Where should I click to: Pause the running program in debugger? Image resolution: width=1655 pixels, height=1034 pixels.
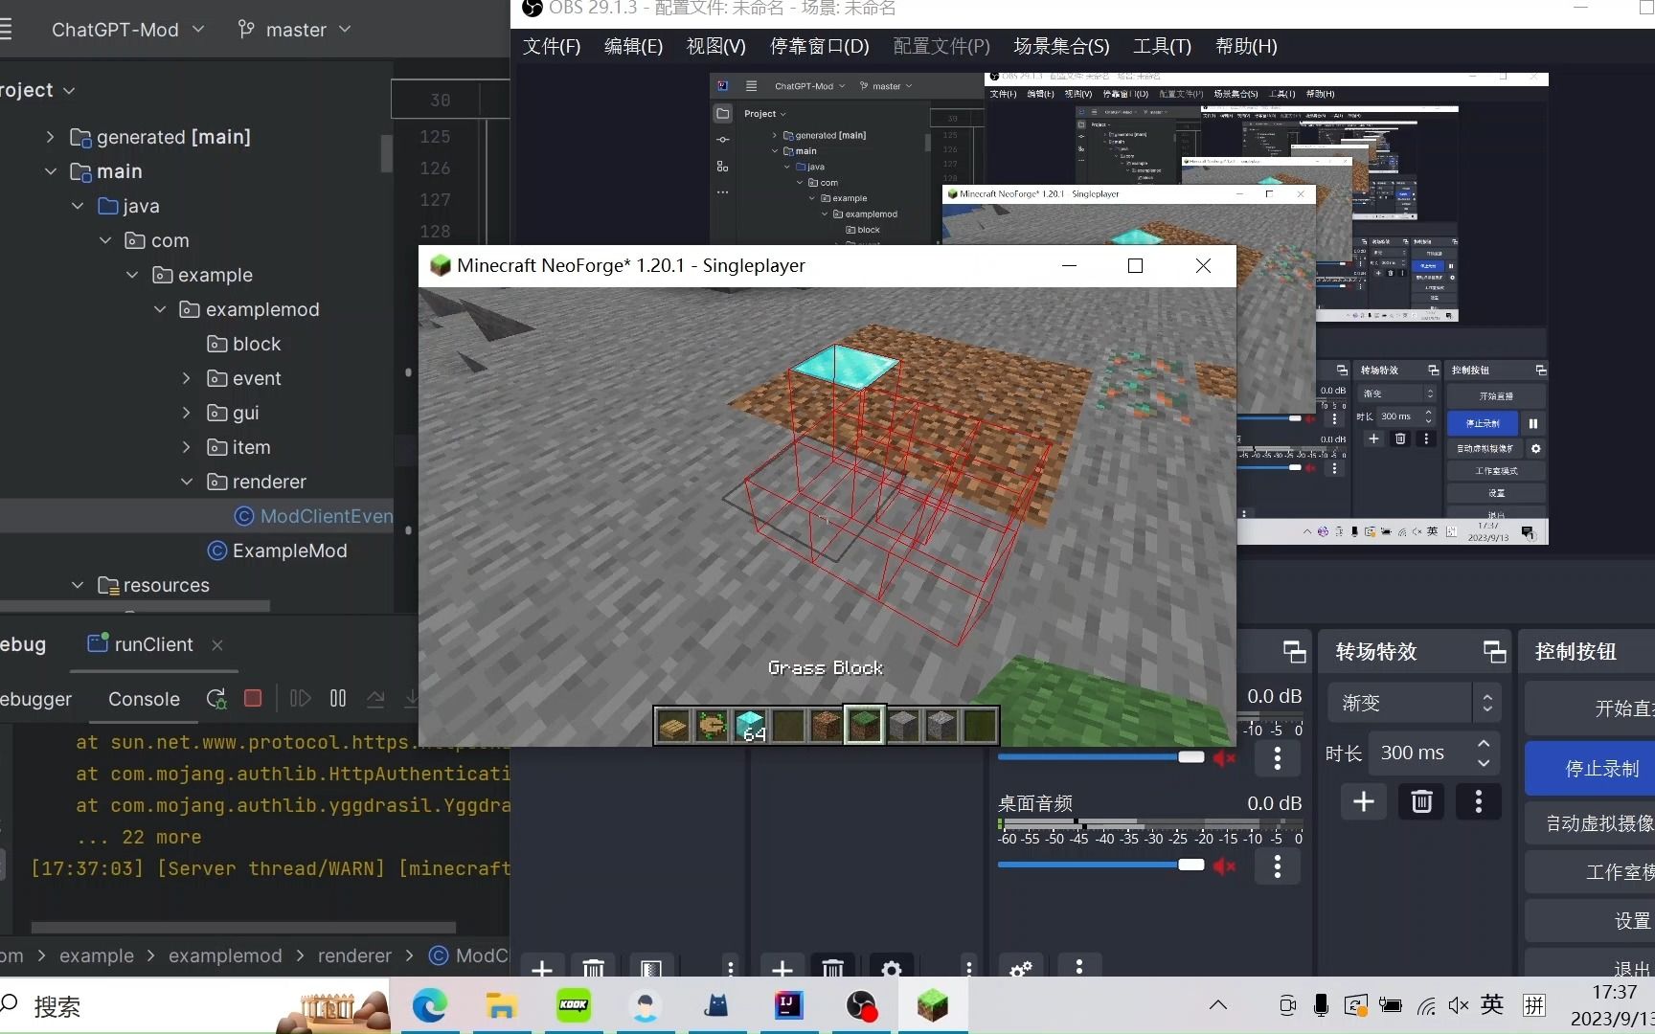(x=338, y=699)
